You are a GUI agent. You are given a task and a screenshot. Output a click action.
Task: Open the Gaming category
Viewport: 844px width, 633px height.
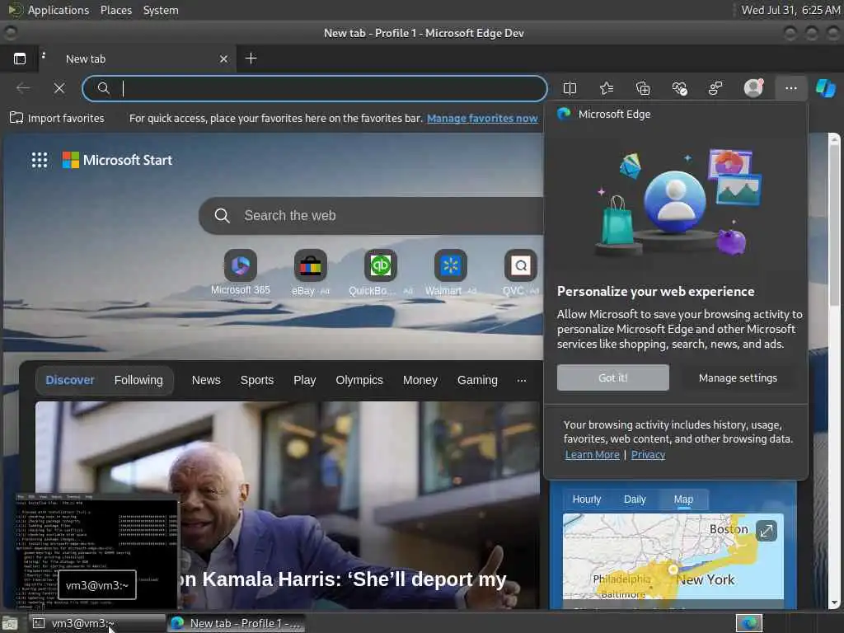477,380
